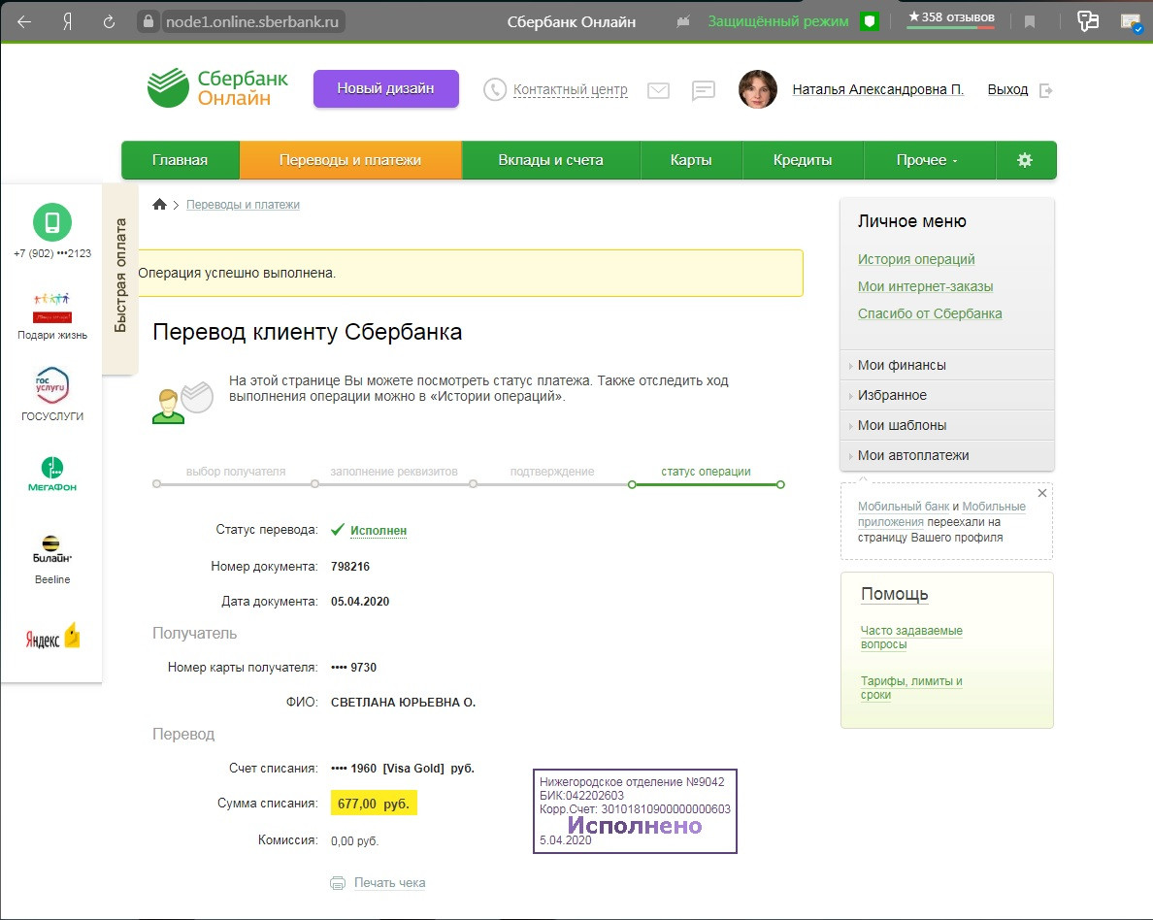Open Наталья Александровна П. profile link

tap(878, 89)
